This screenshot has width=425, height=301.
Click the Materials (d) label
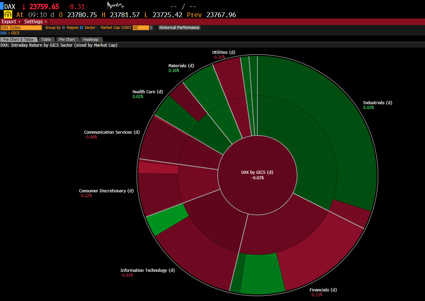click(x=181, y=65)
